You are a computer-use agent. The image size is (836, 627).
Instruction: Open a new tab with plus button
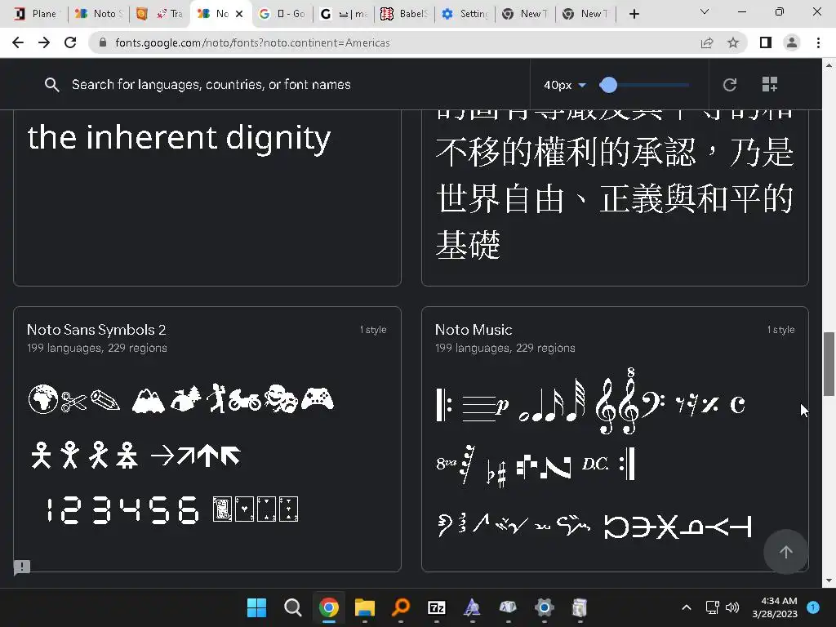point(634,14)
